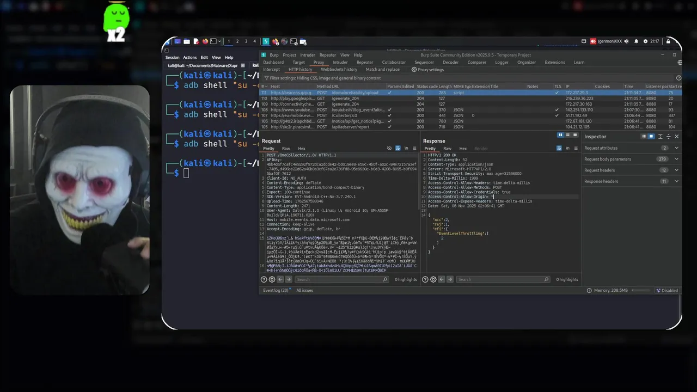Image resolution: width=697 pixels, height=392 pixels.
Task: Toggle Response word wrap icon
Action: click(x=559, y=148)
